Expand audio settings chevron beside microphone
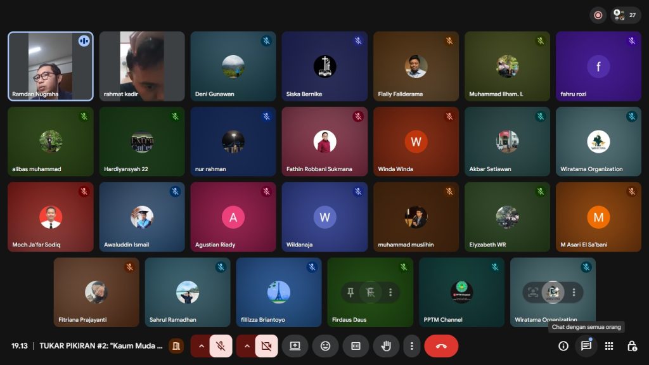This screenshot has width=649, height=365. click(202, 346)
